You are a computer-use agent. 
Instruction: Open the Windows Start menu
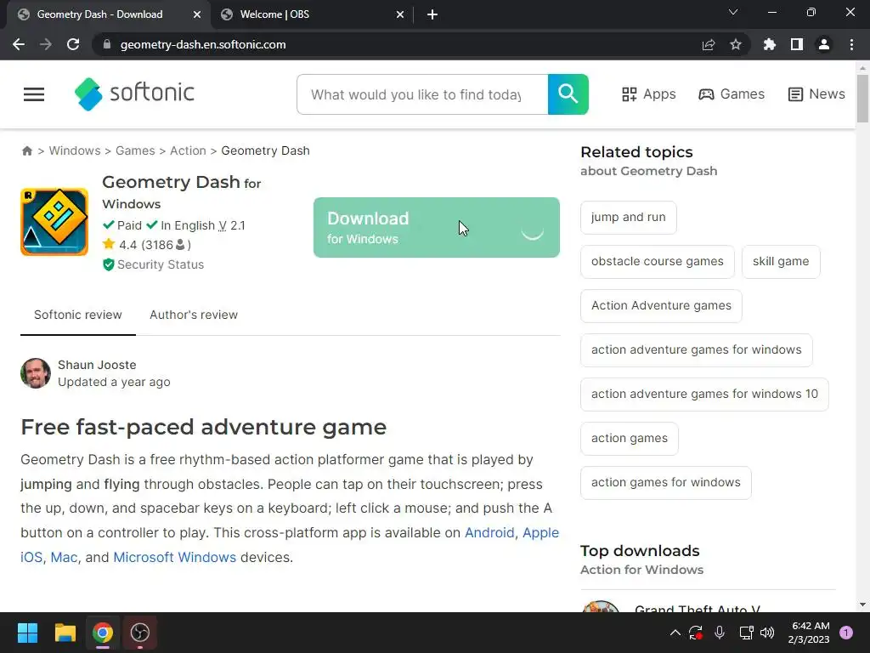(27, 633)
